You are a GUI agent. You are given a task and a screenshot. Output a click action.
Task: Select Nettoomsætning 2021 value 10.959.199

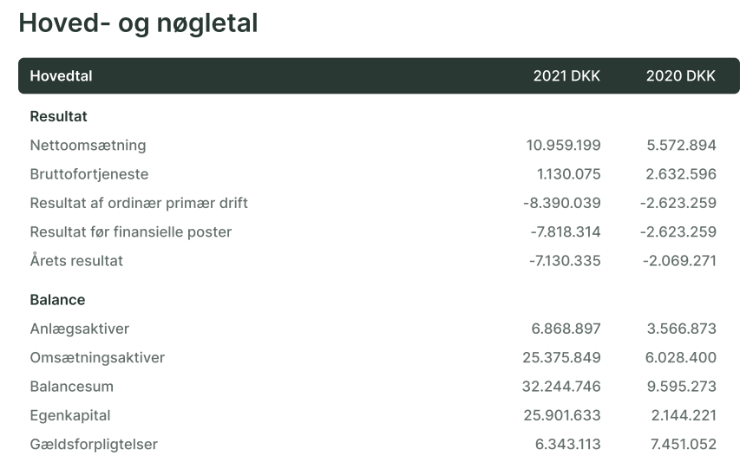pyautogui.click(x=563, y=145)
